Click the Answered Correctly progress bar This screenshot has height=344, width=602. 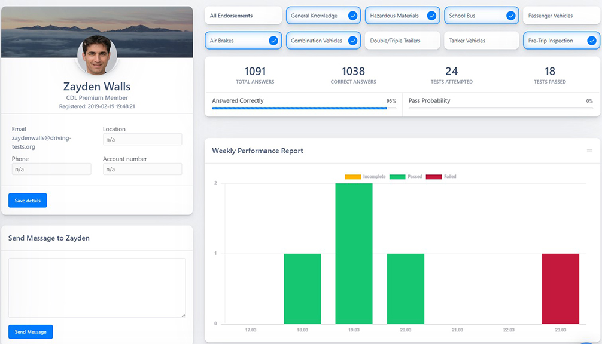click(303, 108)
